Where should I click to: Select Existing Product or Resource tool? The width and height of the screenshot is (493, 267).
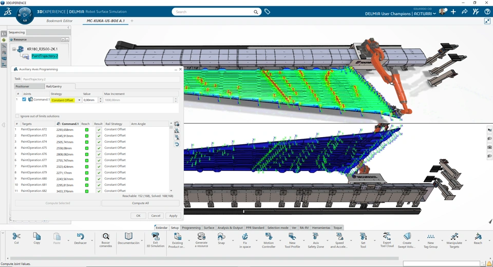pos(177,237)
